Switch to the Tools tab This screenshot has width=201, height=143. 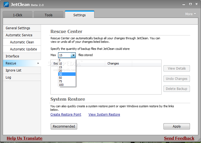[x=49, y=15]
